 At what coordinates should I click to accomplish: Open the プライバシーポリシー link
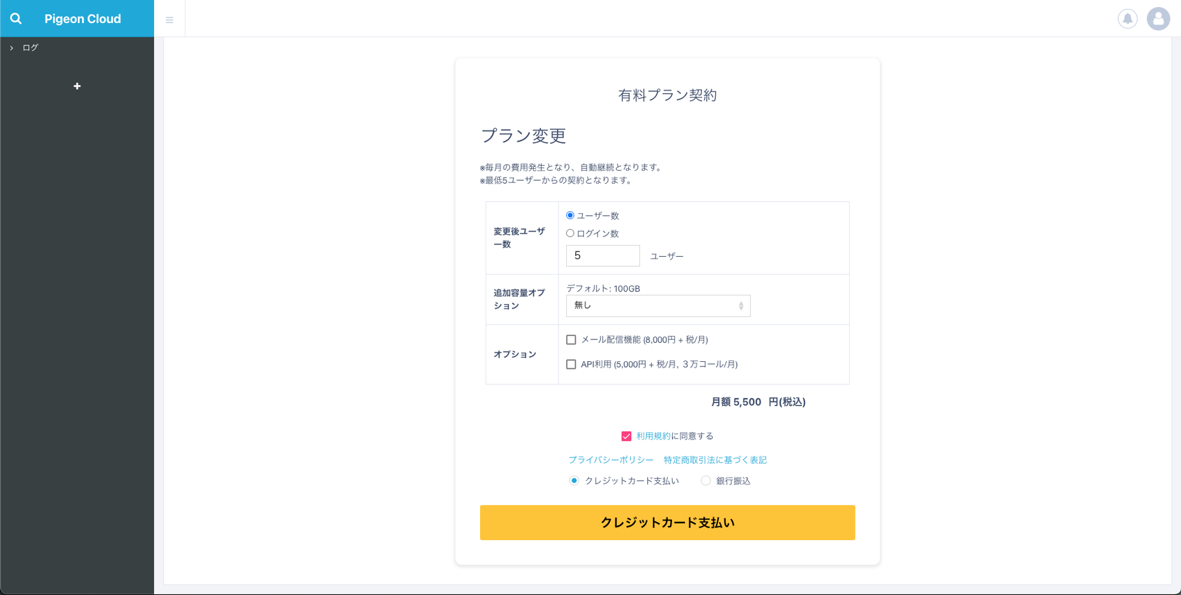pyautogui.click(x=611, y=460)
